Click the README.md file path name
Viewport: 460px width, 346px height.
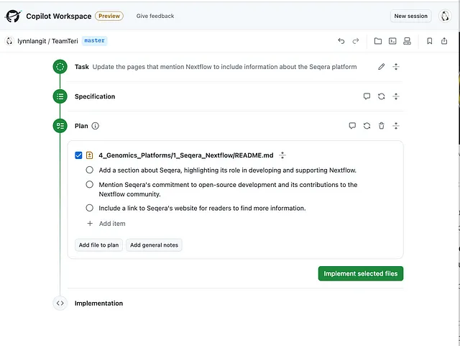[186, 155]
